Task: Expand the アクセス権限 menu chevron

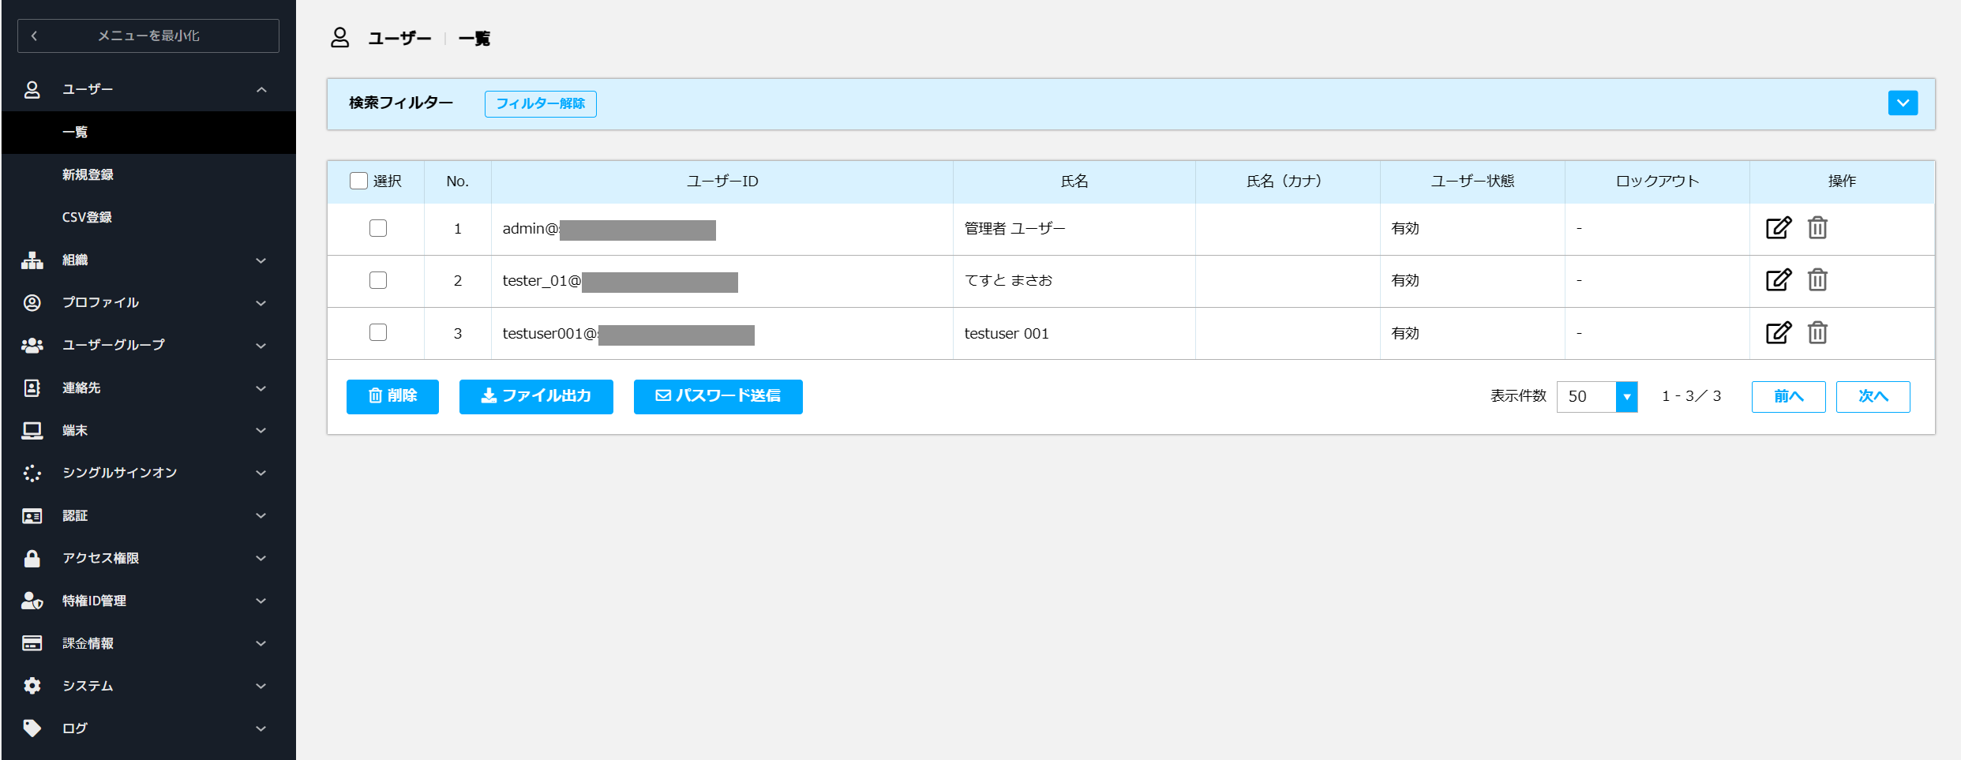Action: [x=261, y=558]
